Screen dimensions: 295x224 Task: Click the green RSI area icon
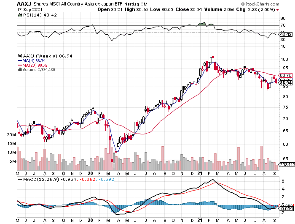20,15
